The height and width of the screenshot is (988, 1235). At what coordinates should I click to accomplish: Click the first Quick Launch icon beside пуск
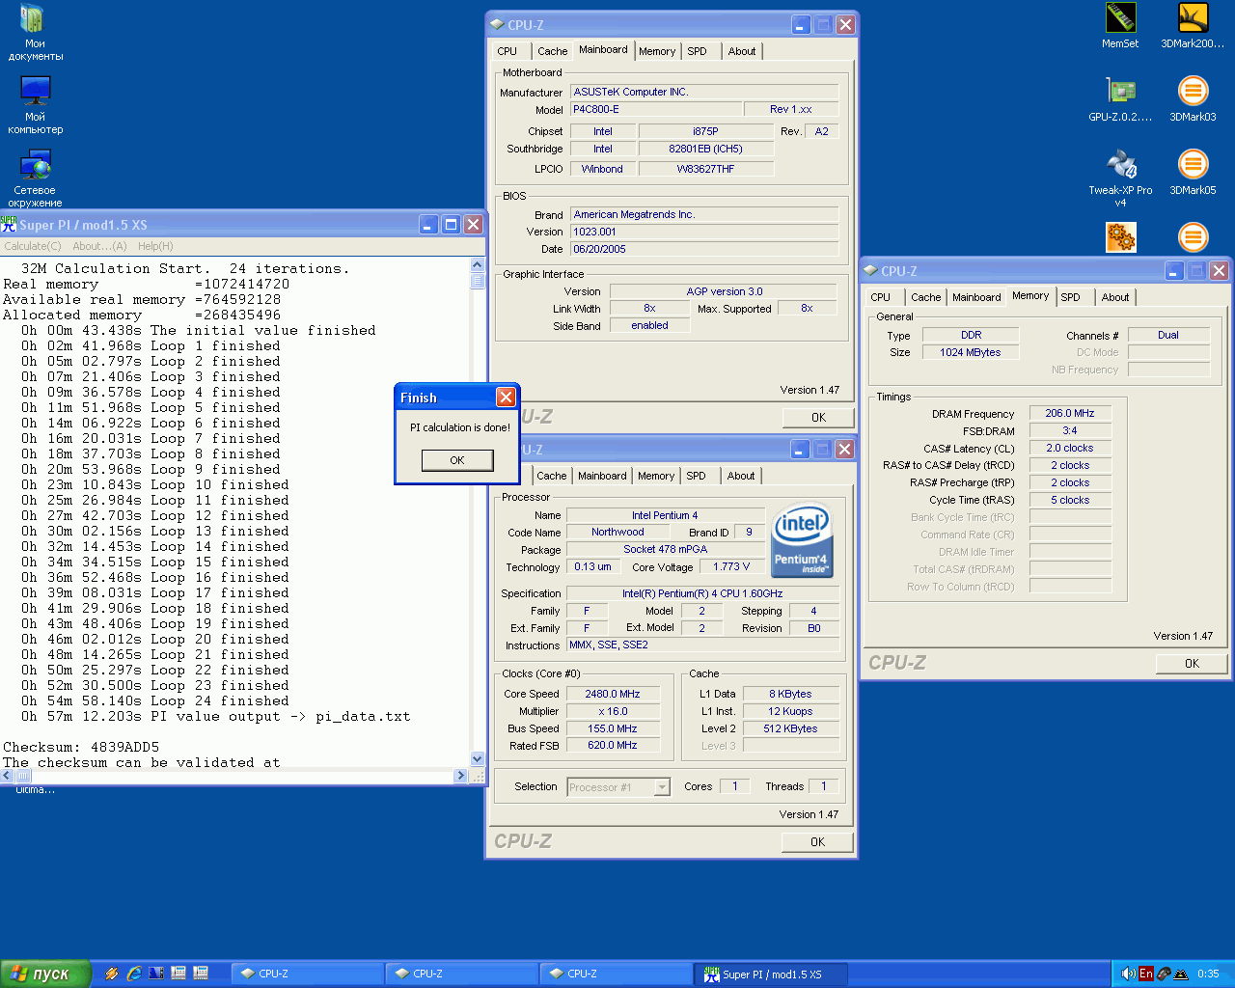click(112, 974)
